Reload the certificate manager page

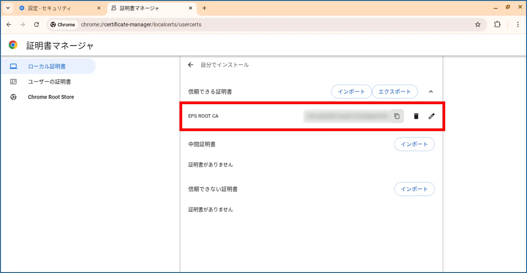pyautogui.click(x=37, y=25)
